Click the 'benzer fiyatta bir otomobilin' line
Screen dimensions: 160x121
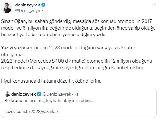click(53, 35)
